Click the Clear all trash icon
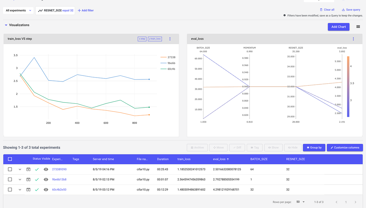This screenshot has width=366, height=208. click(x=321, y=9)
